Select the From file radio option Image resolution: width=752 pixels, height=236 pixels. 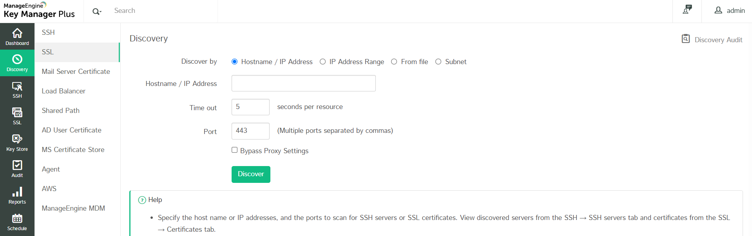[394, 62]
